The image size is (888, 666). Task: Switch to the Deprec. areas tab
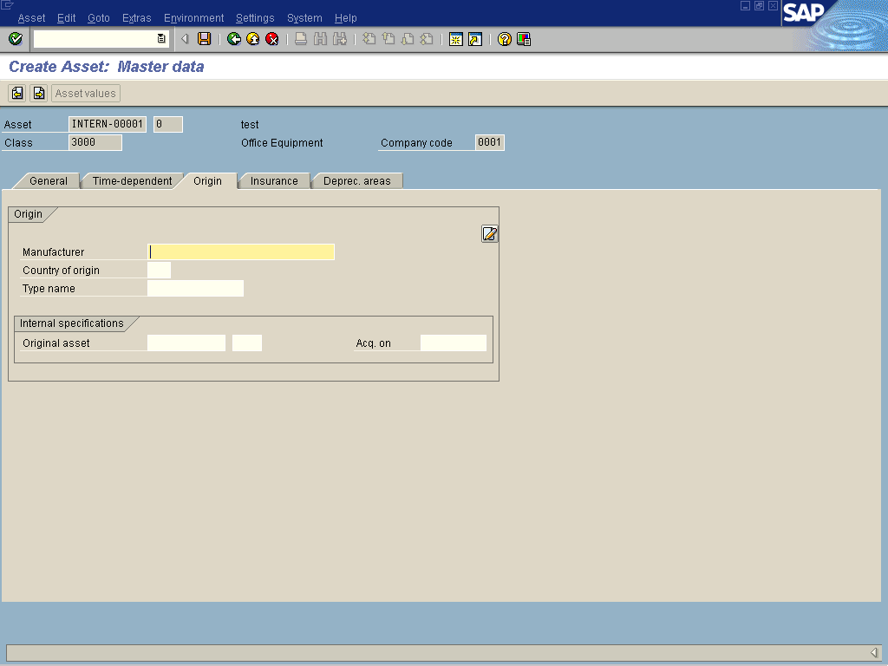(356, 181)
